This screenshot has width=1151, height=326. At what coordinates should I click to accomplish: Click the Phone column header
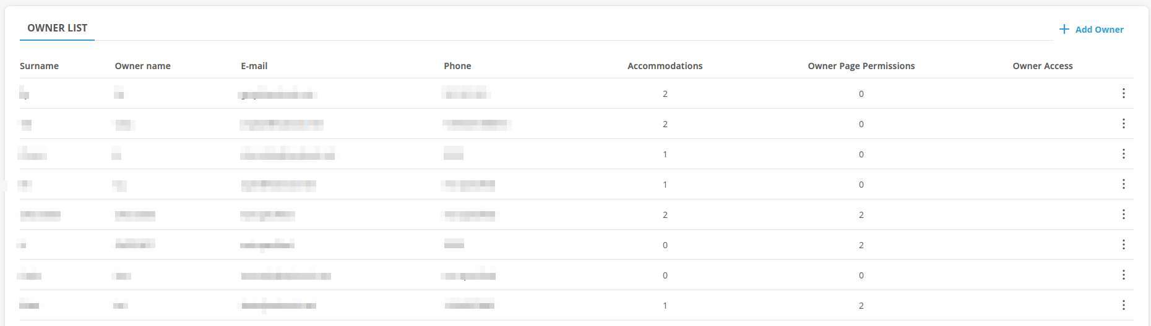point(457,66)
